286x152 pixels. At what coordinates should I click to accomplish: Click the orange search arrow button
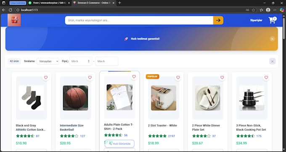point(218,20)
